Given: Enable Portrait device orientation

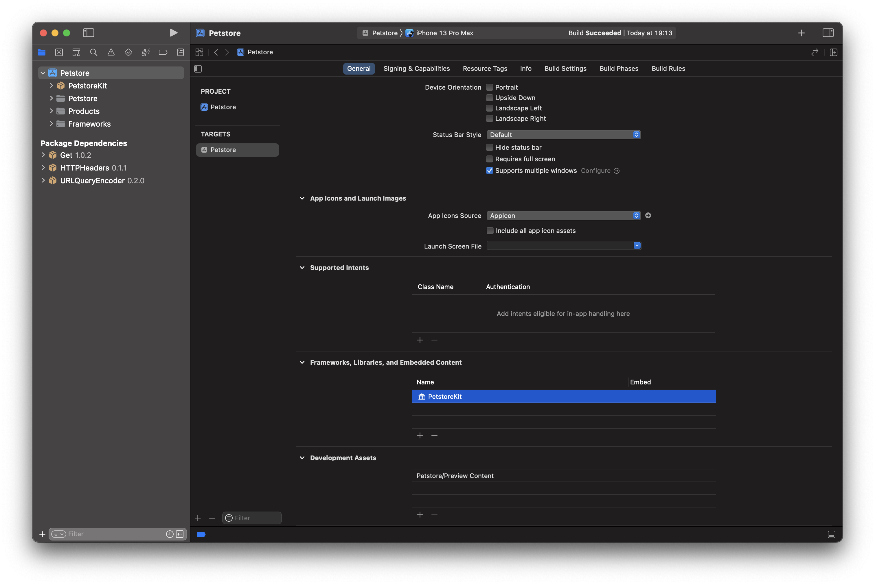Looking at the screenshot, I should [x=489, y=87].
